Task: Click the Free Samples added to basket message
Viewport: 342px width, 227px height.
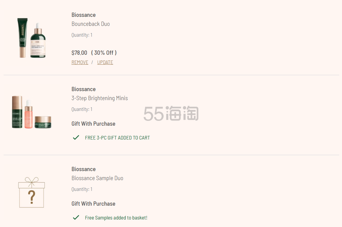Action: (x=116, y=218)
